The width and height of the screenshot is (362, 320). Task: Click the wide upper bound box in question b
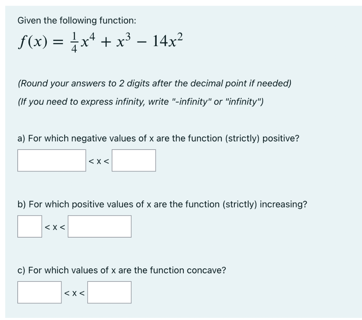pos(99,226)
